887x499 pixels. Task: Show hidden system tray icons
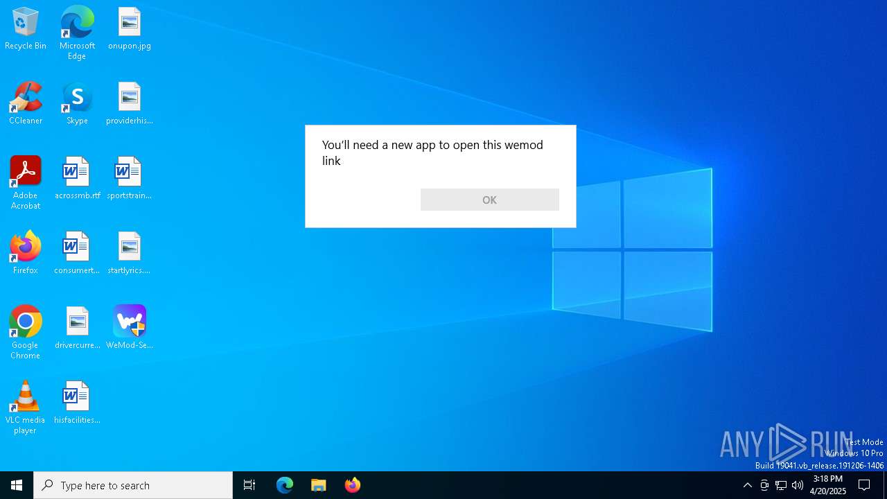point(747,485)
